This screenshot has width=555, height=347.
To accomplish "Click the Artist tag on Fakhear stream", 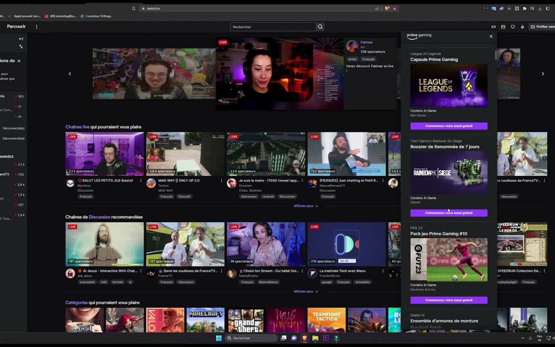I will (352, 59).
